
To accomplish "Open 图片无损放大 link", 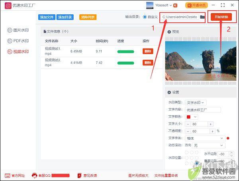I will 138,175.
